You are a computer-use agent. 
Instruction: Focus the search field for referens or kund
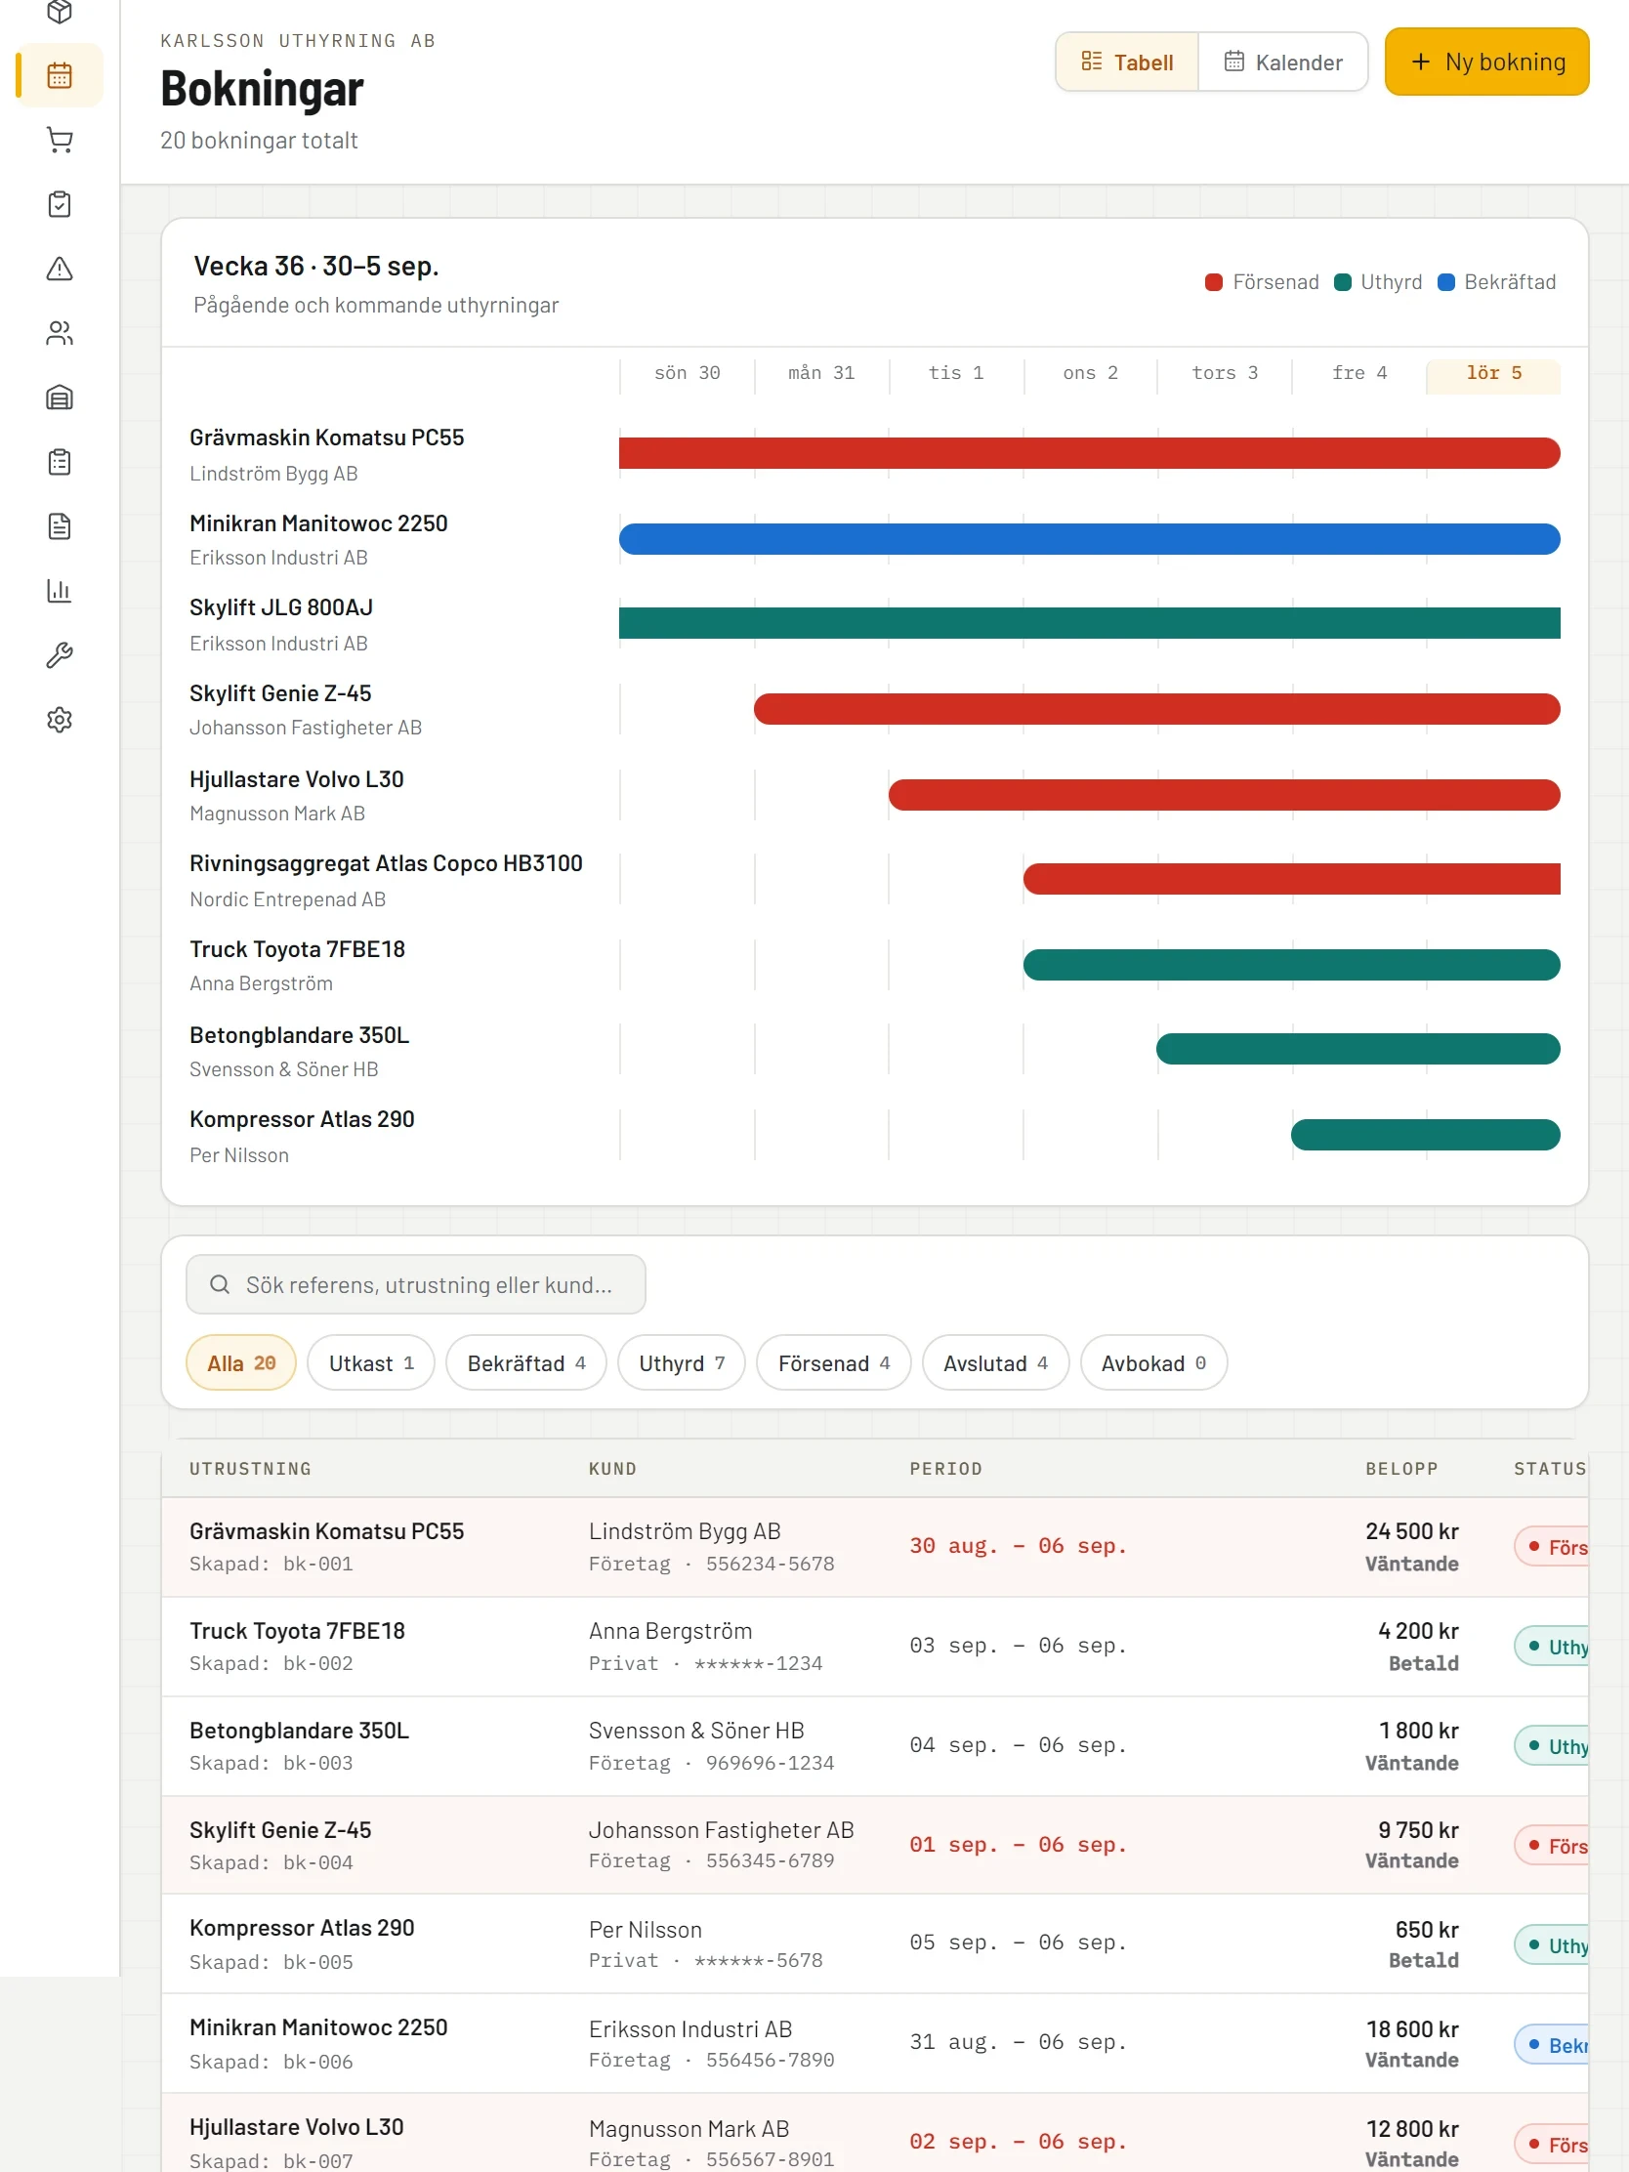coord(415,1284)
